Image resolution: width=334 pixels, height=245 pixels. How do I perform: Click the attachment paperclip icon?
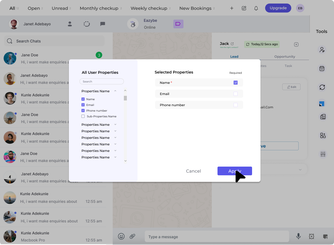point(132,236)
